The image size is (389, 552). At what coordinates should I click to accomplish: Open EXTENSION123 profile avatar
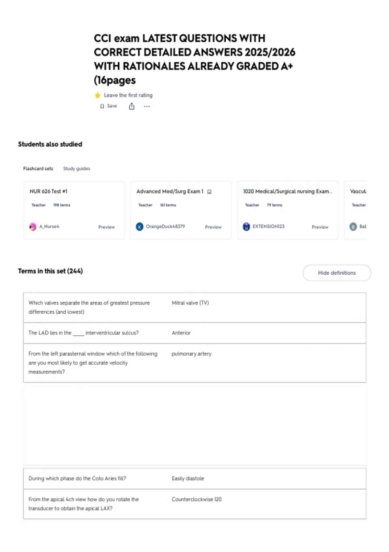(246, 227)
